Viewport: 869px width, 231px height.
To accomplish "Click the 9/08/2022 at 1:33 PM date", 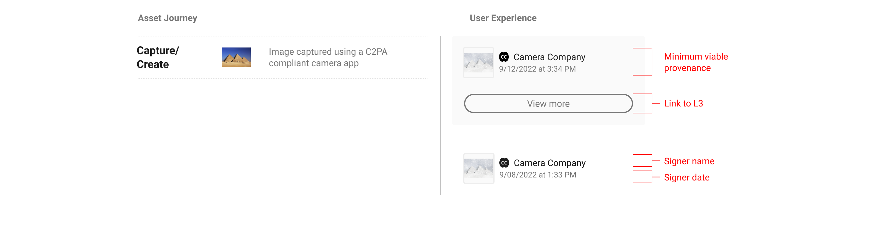I will 537,175.
